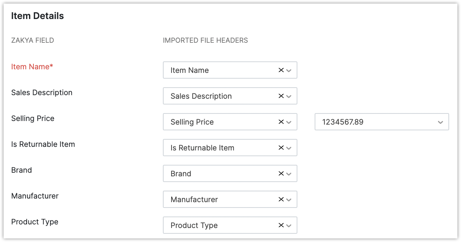Viewport: 461px width, 242px height.
Task: Open the 1234567.89 number format dropdown
Action: [x=441, y=122]
